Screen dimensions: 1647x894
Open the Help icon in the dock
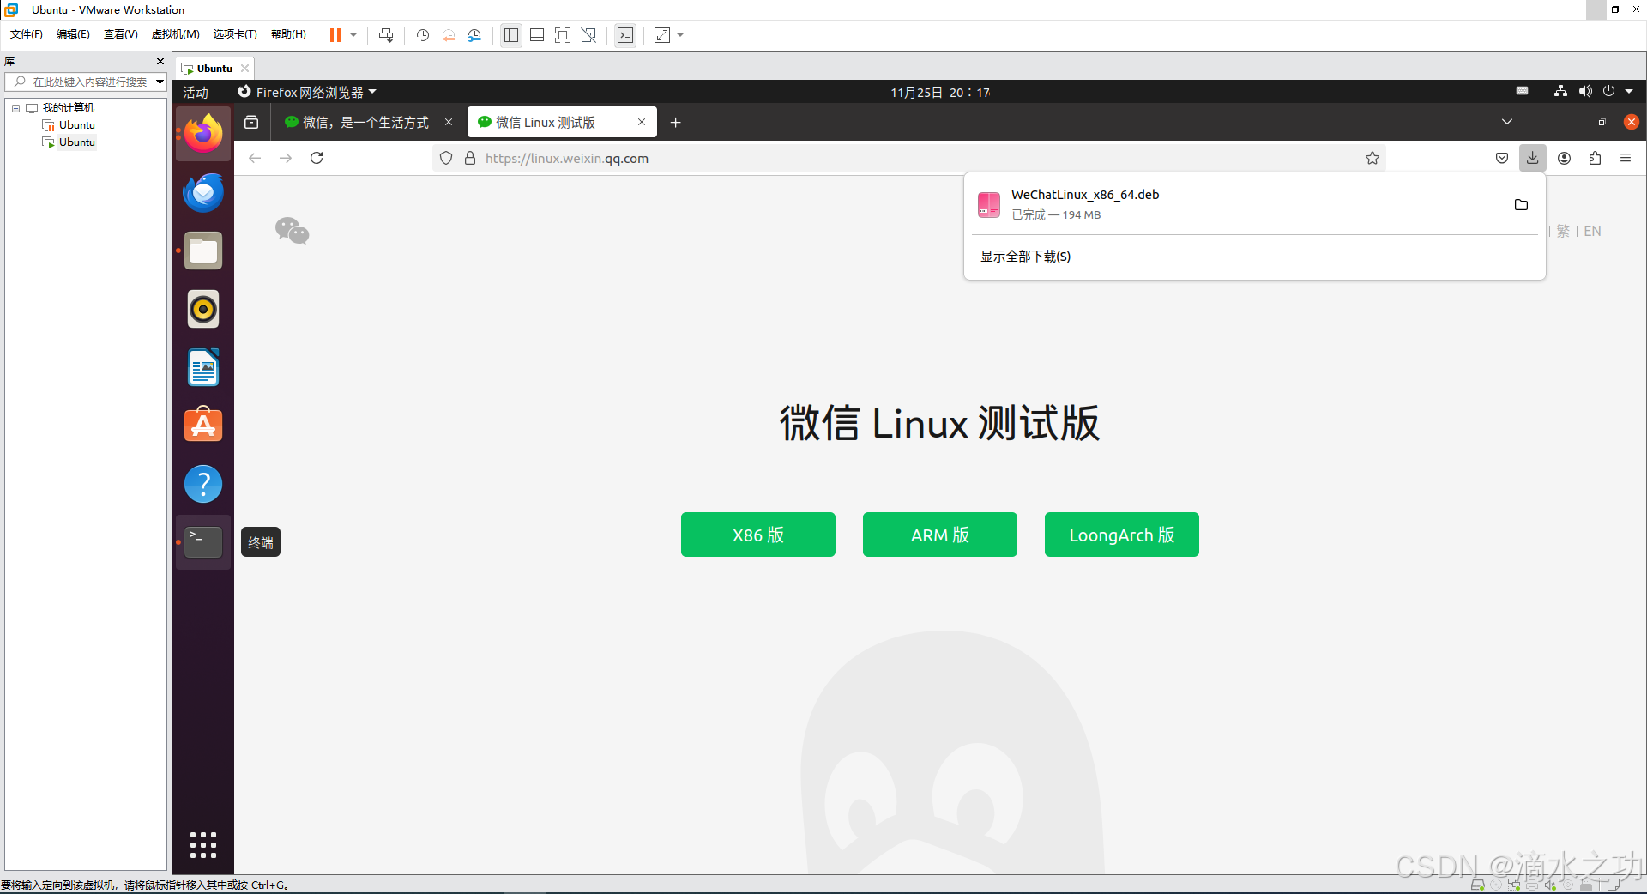click(x=203, y=484)
